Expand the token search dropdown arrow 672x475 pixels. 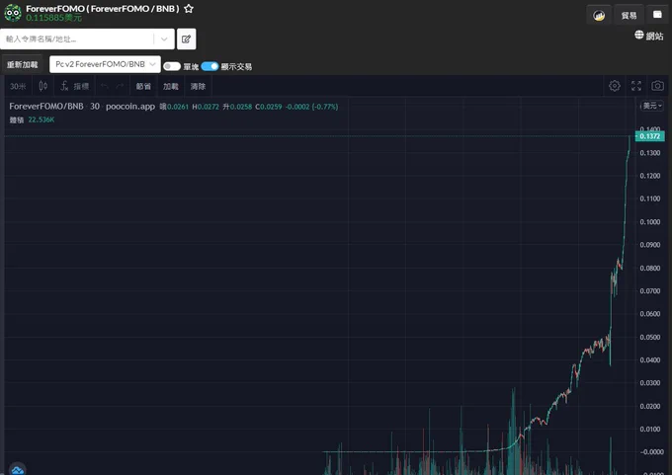click(164, 39)
